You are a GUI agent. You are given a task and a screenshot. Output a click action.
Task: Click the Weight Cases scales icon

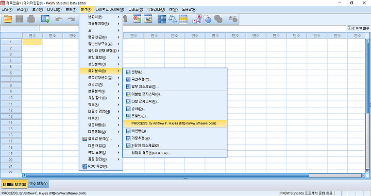click(173, 19)
